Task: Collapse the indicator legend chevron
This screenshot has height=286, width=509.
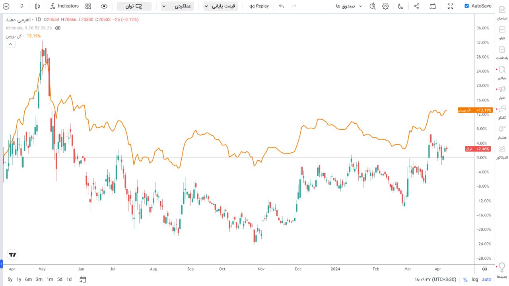Action: (x=10, y=44)
